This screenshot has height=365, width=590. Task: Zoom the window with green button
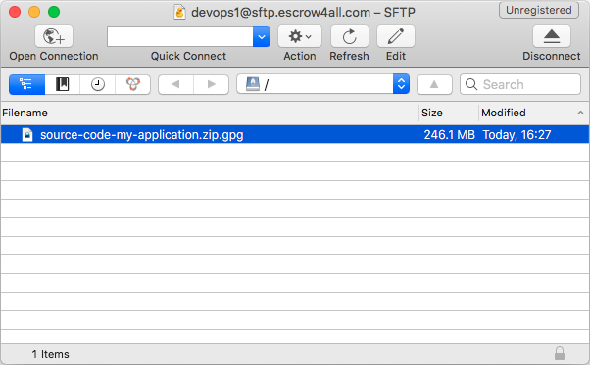(x=54, y=12)
